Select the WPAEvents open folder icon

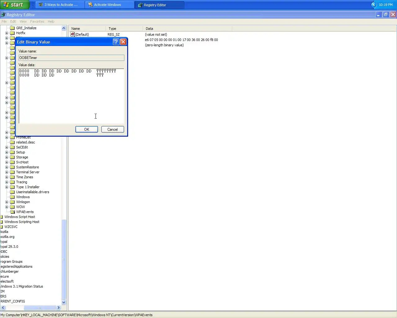[12, 212]
